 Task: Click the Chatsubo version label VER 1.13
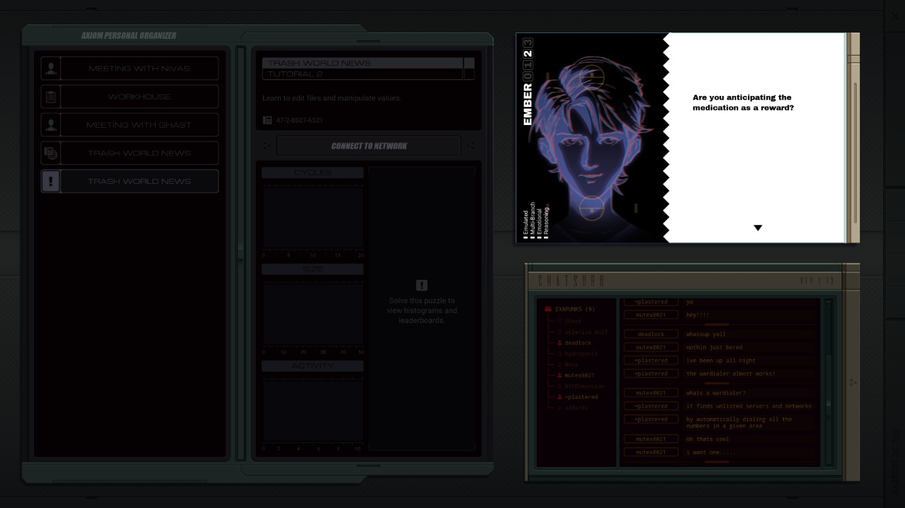(x=817, y=281)
